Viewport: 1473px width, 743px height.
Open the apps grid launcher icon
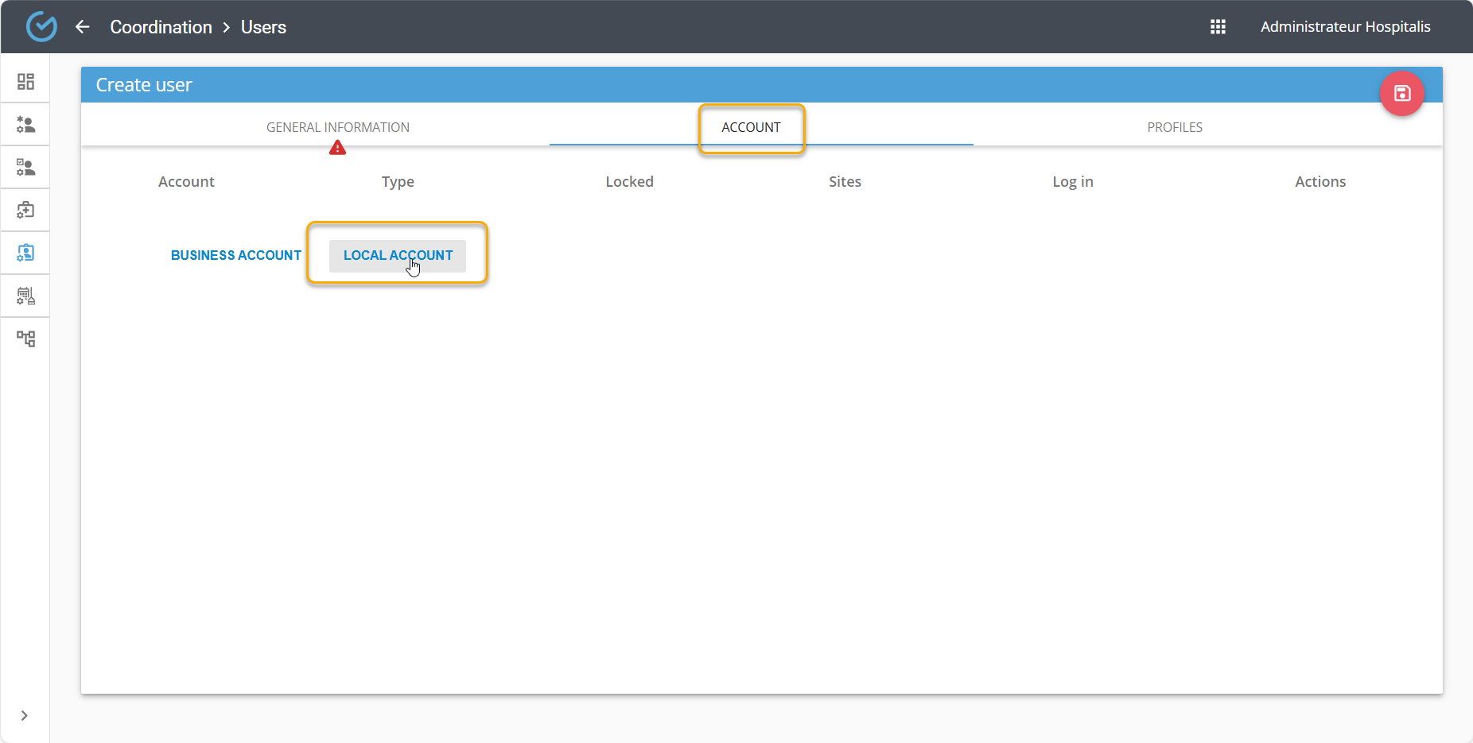pyautogui.click(x=1218, y=27)
